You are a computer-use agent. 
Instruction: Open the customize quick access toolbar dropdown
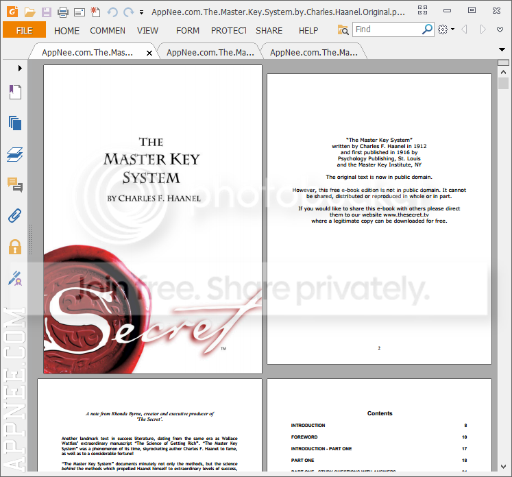(141, 12)
